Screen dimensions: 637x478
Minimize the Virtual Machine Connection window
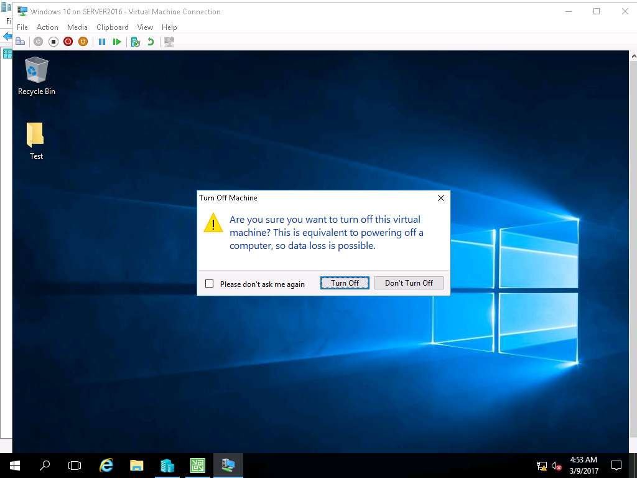pos(569,11)
